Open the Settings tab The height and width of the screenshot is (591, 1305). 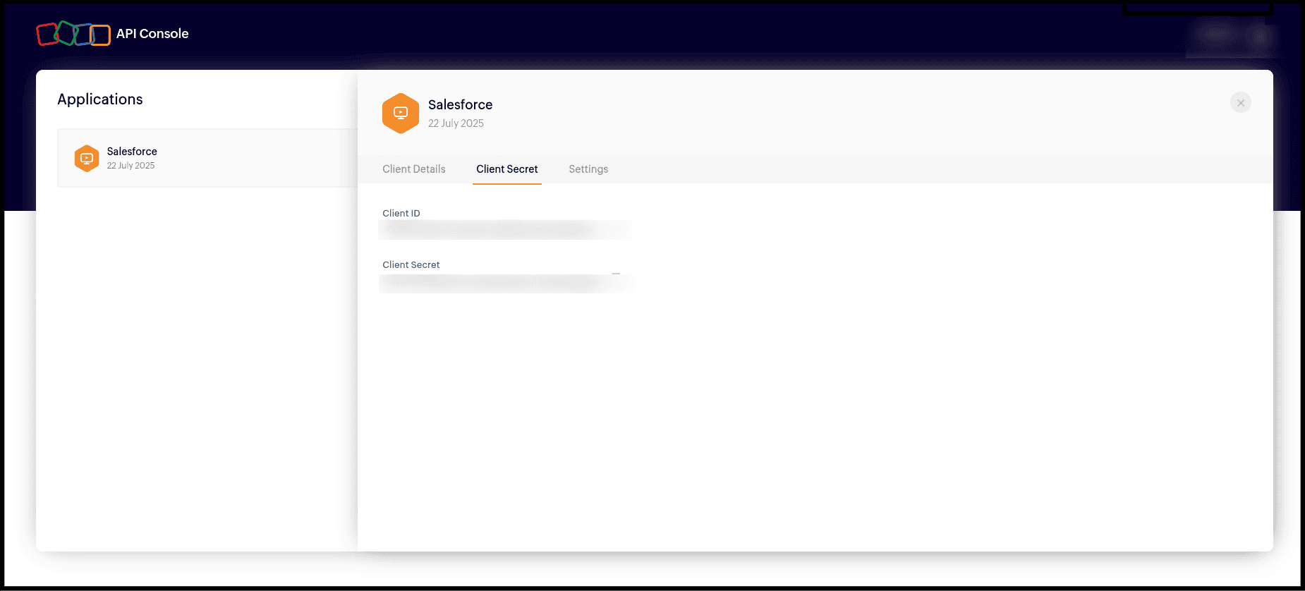pos(588,169)
